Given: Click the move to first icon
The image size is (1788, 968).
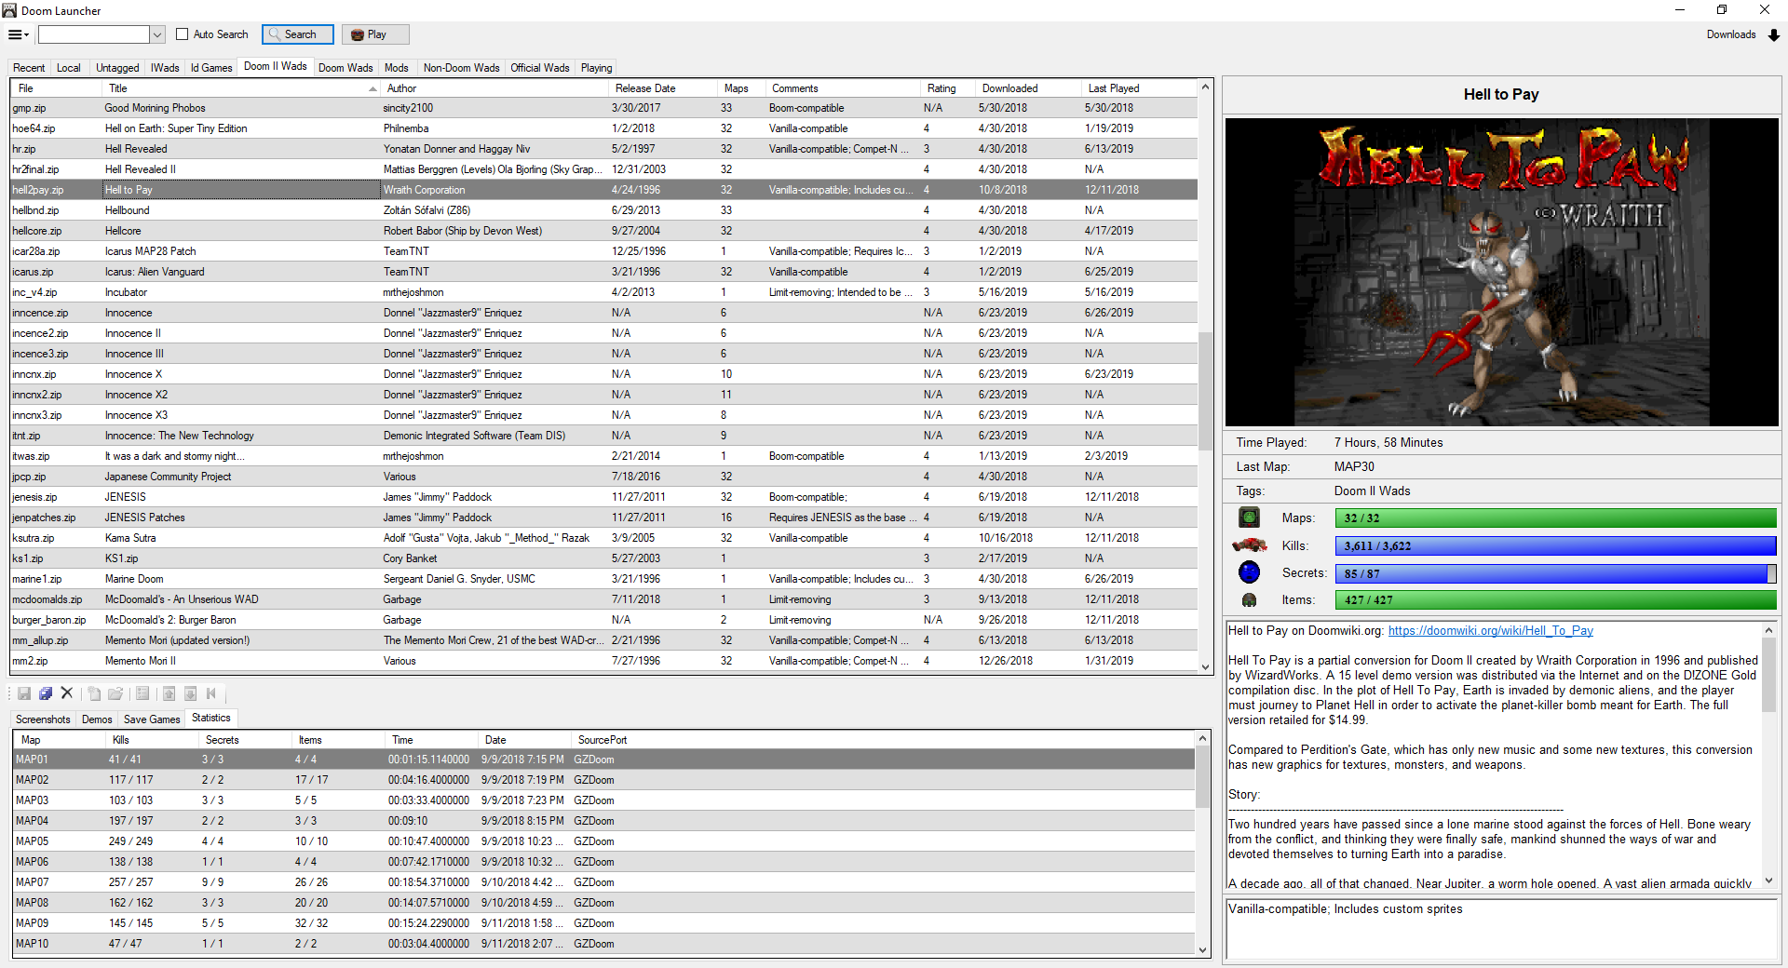Looking at the screenshot, I should [x=211, y=693].
